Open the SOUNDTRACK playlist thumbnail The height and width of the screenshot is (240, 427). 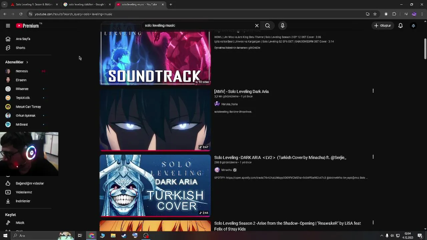click(155, 58)
